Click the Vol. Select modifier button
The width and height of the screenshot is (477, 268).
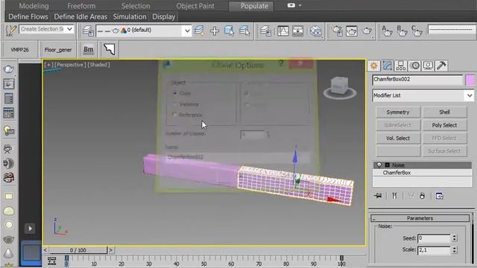tap(398, 138)
